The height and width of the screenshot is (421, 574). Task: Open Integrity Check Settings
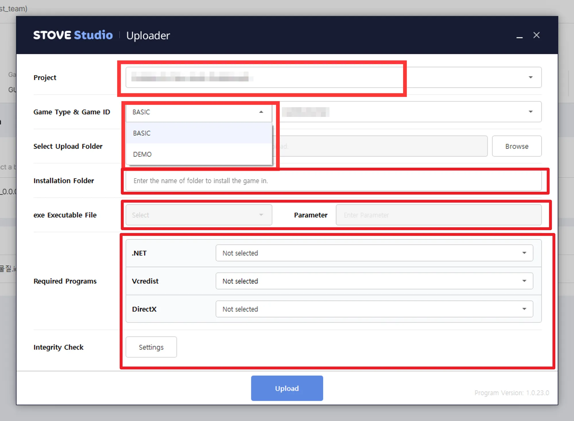(x=151, y=347)
